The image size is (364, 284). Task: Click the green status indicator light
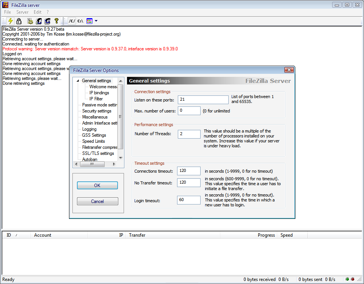[x=347, y=279]
